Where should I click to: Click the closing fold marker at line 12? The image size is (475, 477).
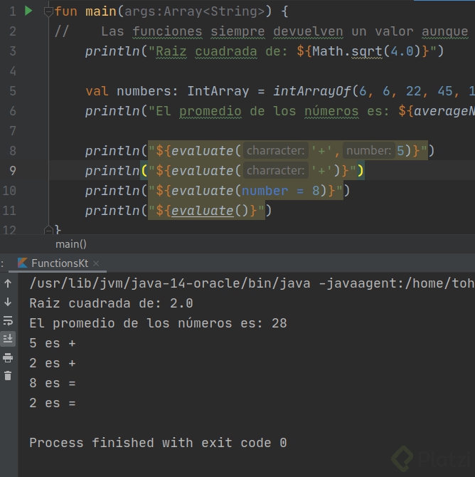[x=48, y=230]
